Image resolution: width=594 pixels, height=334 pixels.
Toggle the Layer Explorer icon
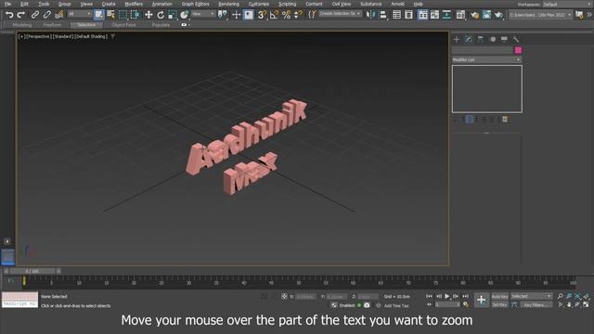tap(408, 15)
